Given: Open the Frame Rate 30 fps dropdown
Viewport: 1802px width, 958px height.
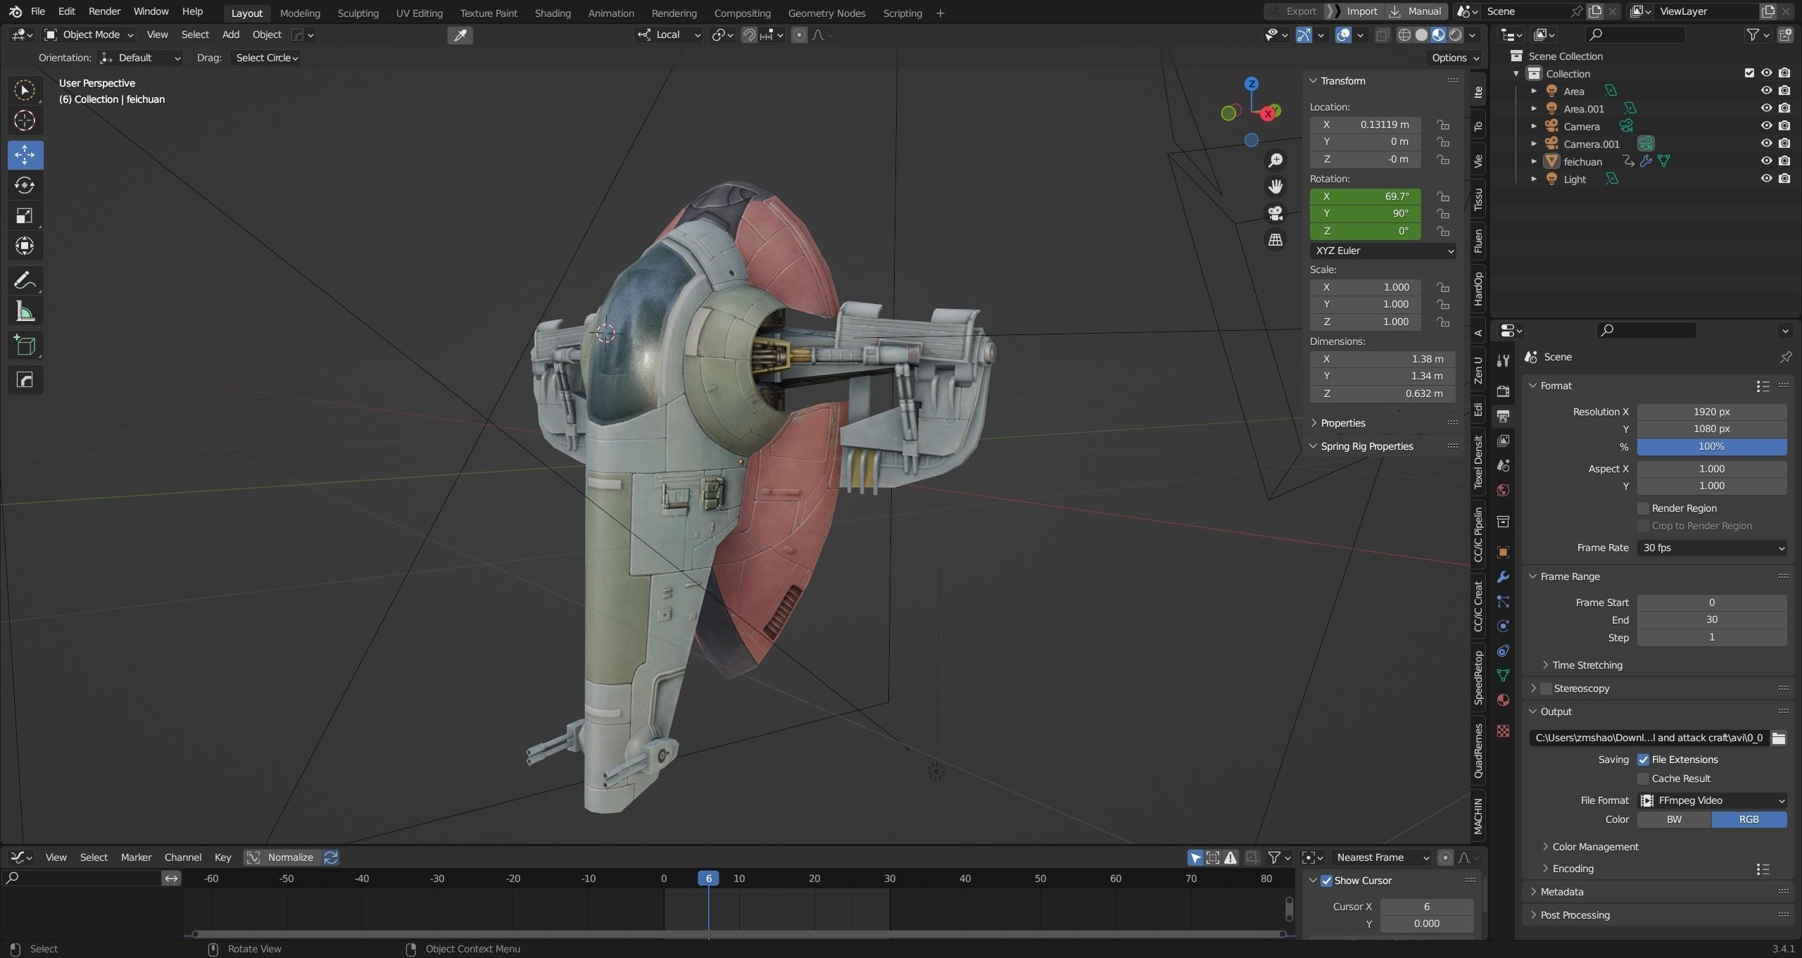Looking at the screenshot, I should click(1711, 548).
